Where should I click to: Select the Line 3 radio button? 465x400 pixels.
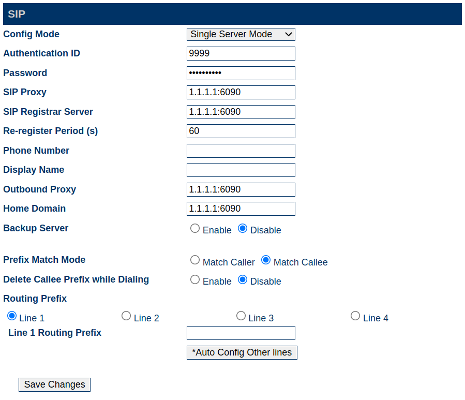click(x=241, y=316)
